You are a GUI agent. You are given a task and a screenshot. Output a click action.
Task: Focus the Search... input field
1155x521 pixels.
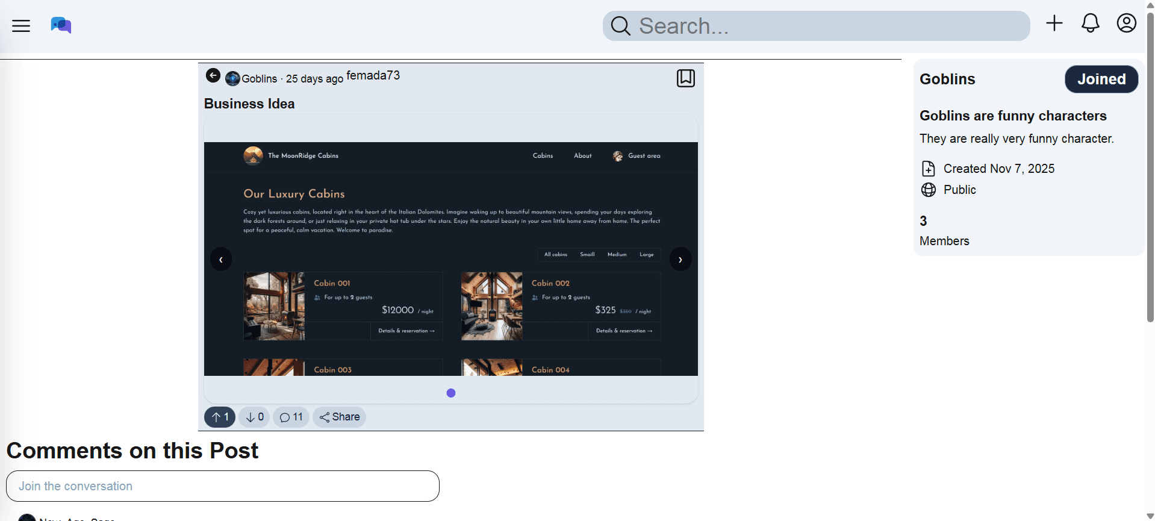816,26
